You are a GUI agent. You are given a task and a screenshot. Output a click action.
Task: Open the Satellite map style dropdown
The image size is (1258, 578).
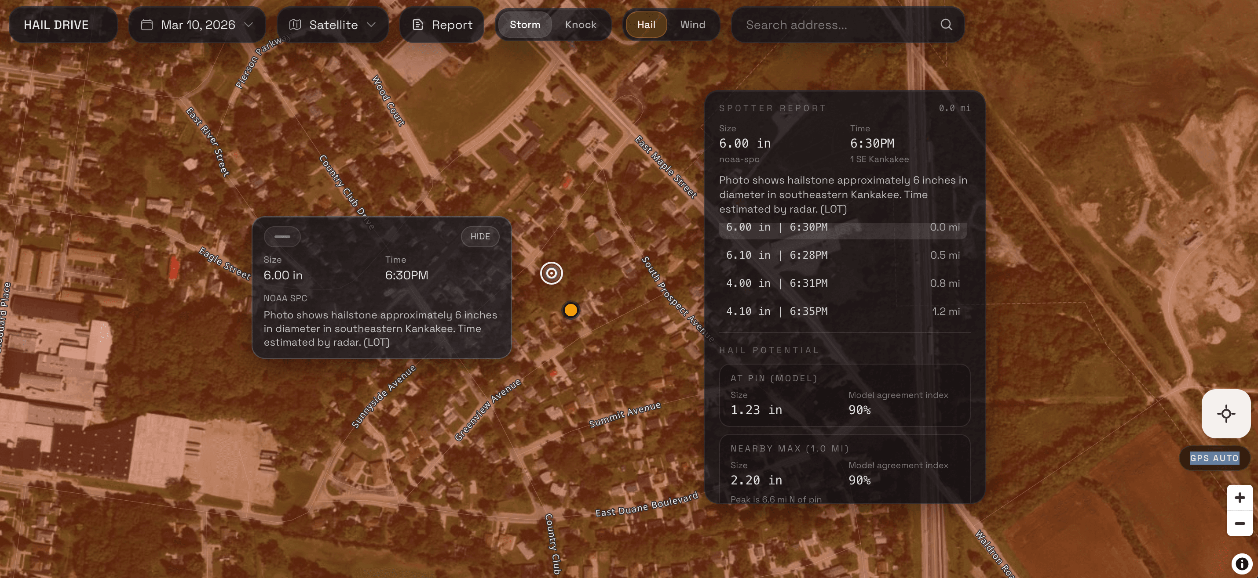(x=333, y=25)
